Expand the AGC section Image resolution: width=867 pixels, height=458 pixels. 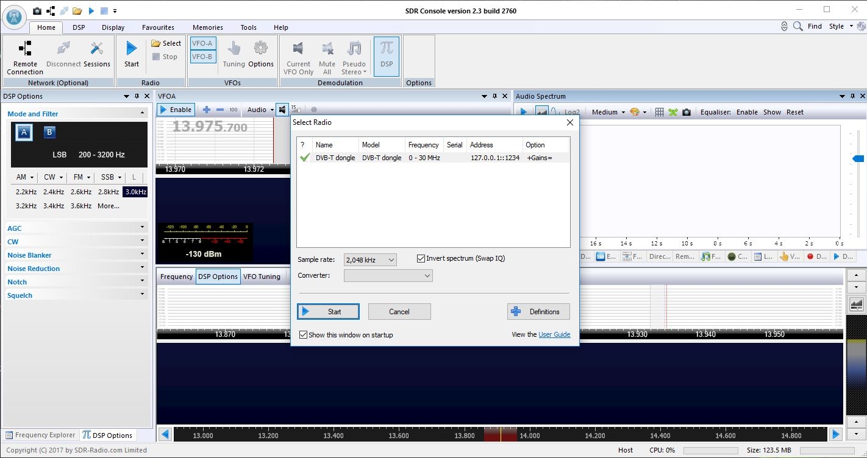[x=76, y=228]
